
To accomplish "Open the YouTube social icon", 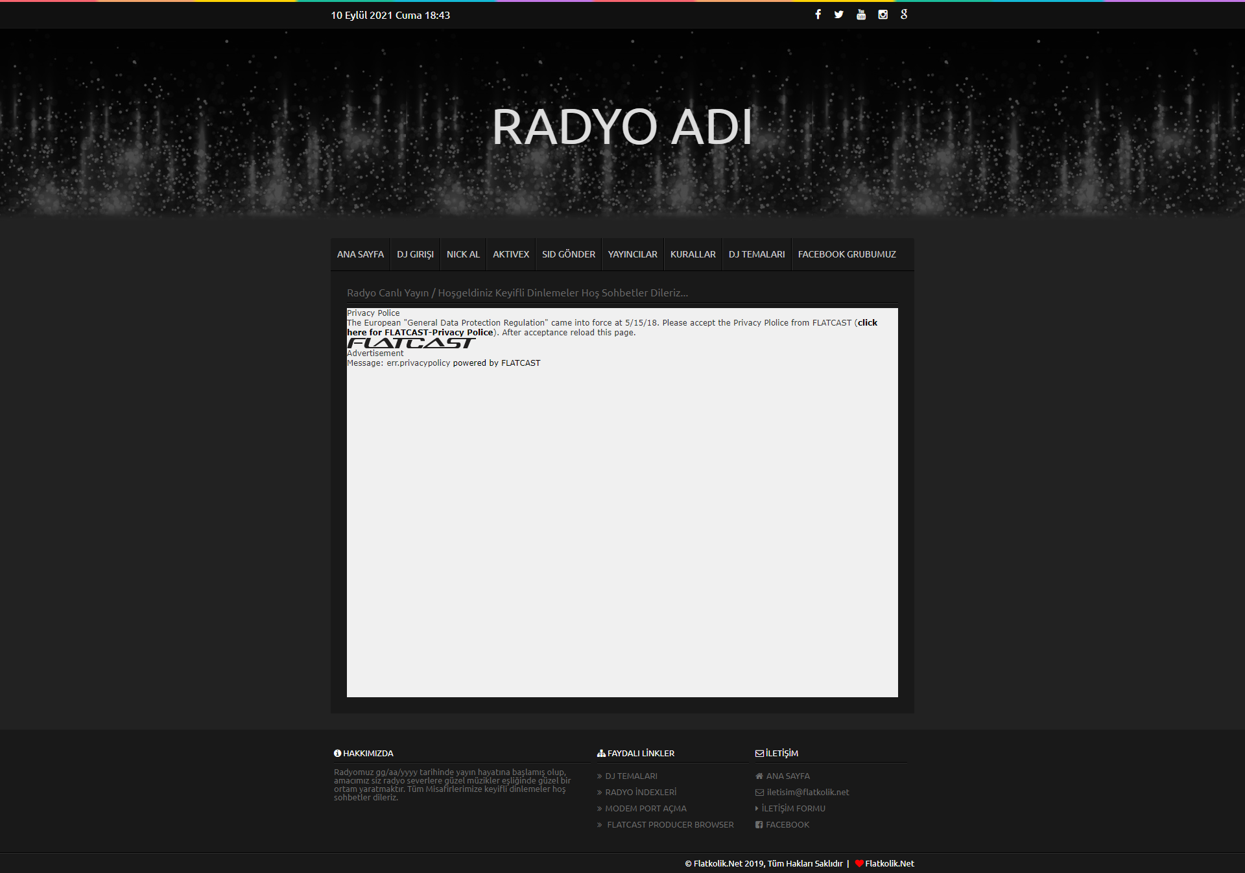I will tap(861, 14).
